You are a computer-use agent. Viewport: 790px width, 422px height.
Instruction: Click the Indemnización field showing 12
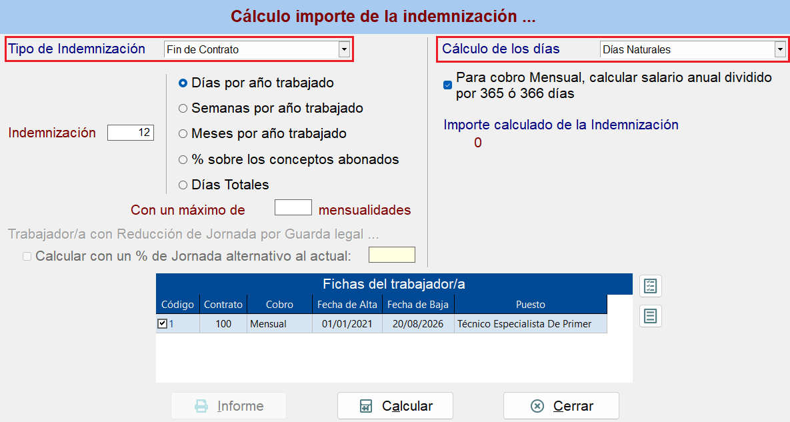pyautogui.click(x=131, y=133)
